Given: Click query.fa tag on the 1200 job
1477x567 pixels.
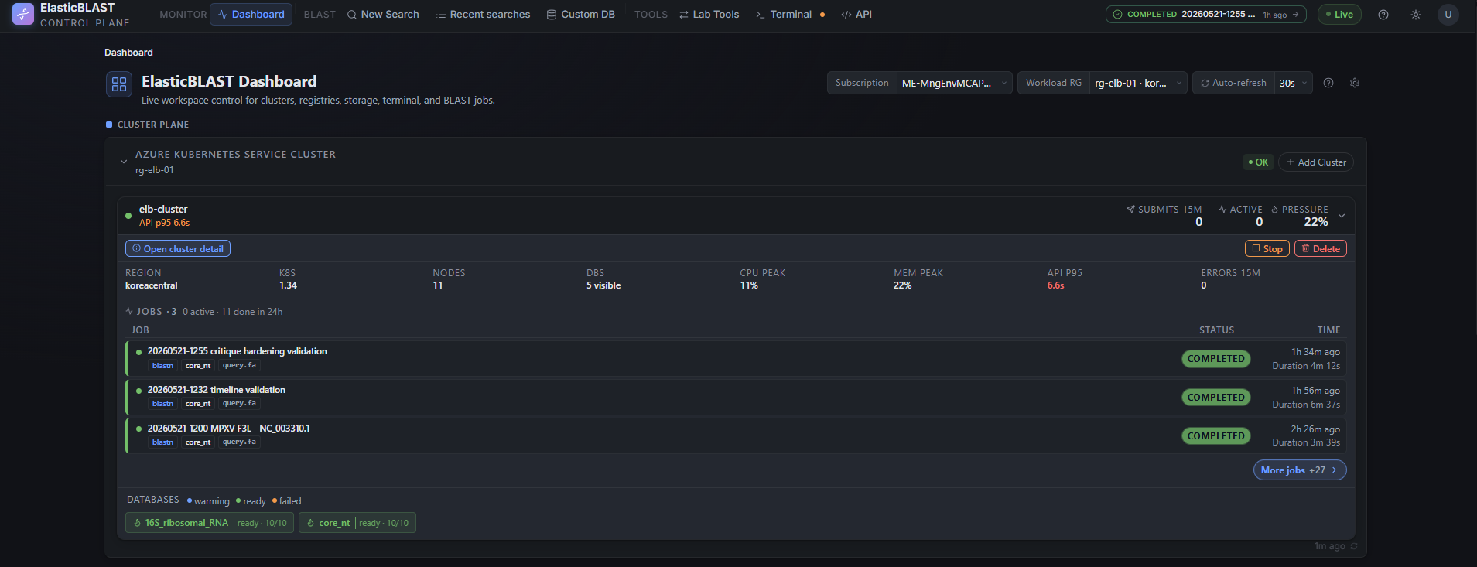Looking at the screenshot, I should click(239, 442).
